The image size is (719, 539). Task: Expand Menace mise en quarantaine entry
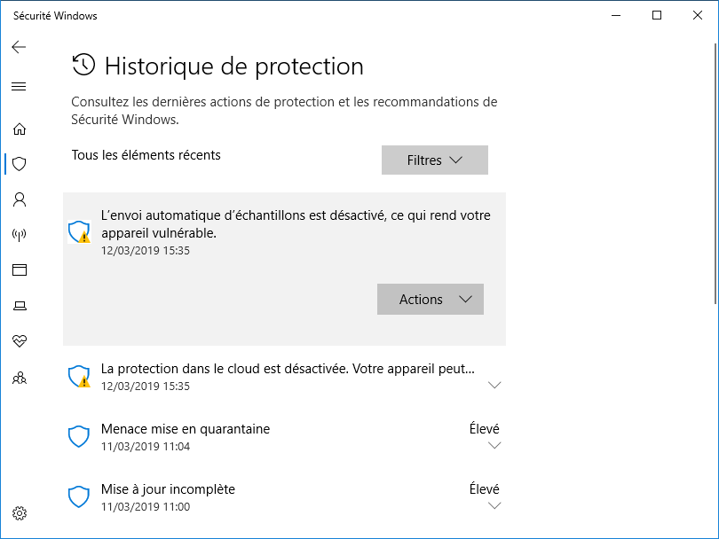click(494, 445)
